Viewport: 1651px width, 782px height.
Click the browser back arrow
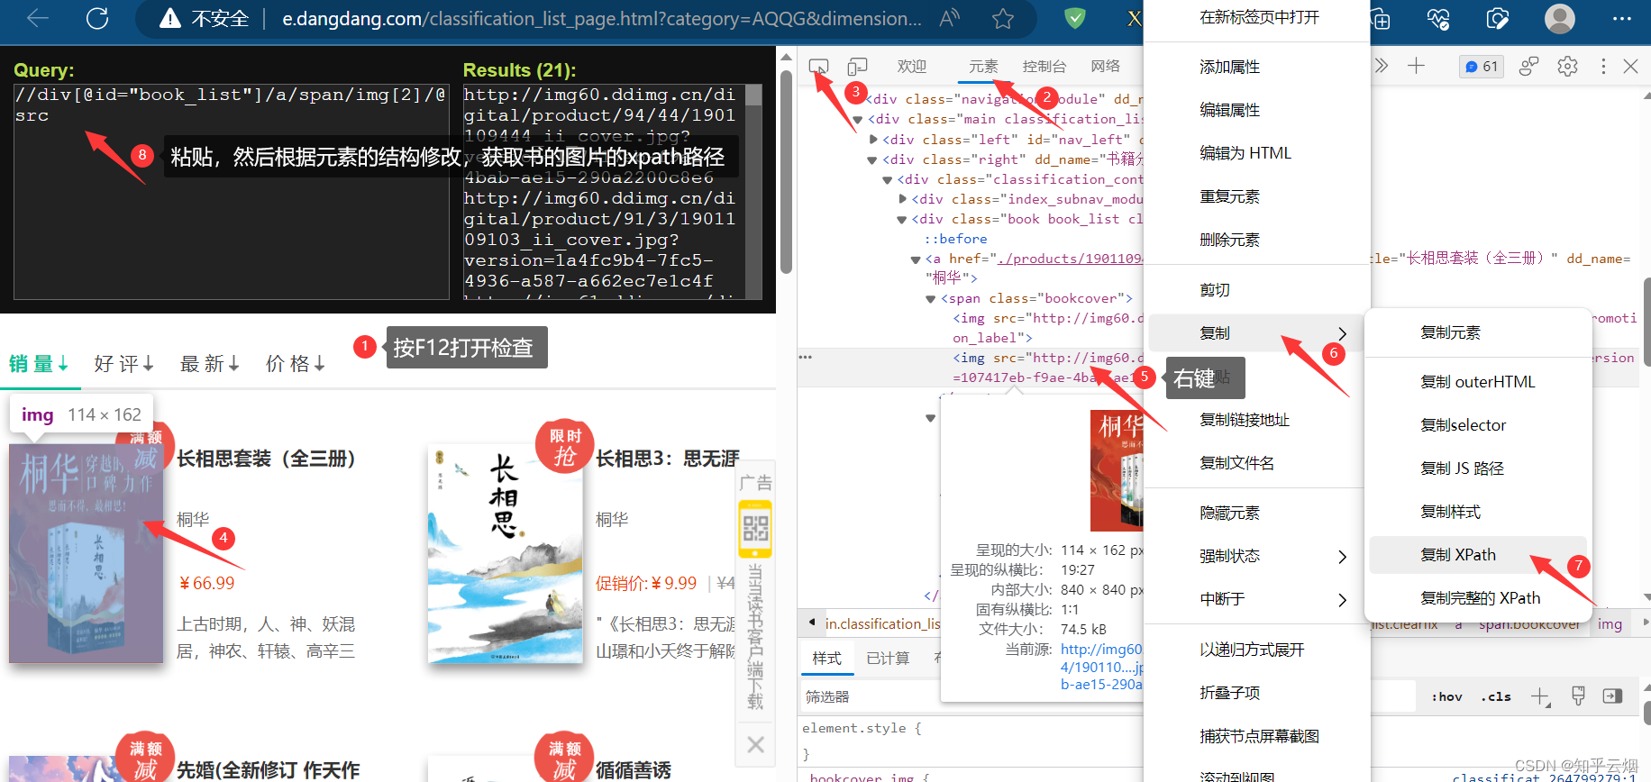(x=38, y=18)
